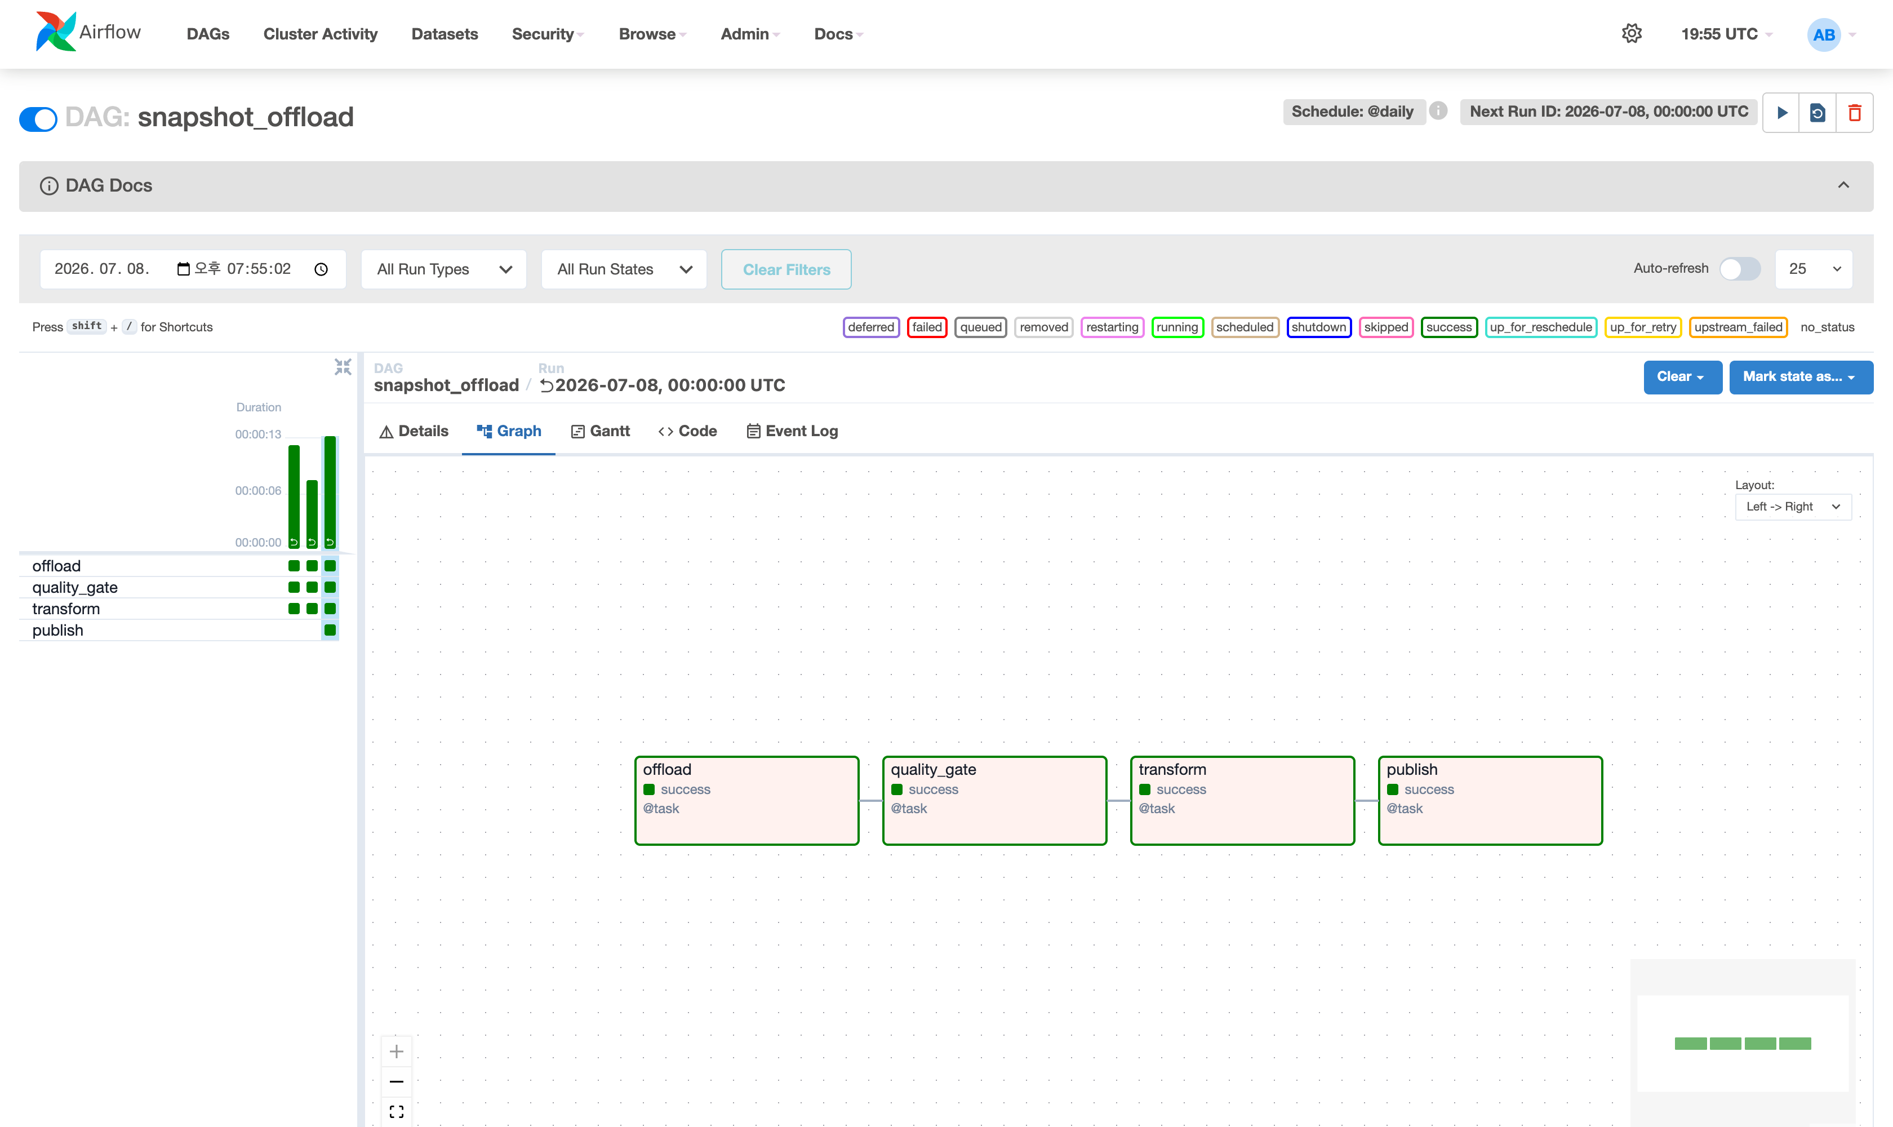This screenshot has height=1127, width=1893.
Task: Filter by the upstream_failed state badge
Action: point(1738,327)
